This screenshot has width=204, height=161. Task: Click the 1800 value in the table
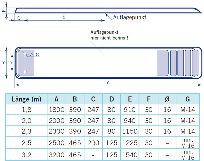tap(56, 110)
